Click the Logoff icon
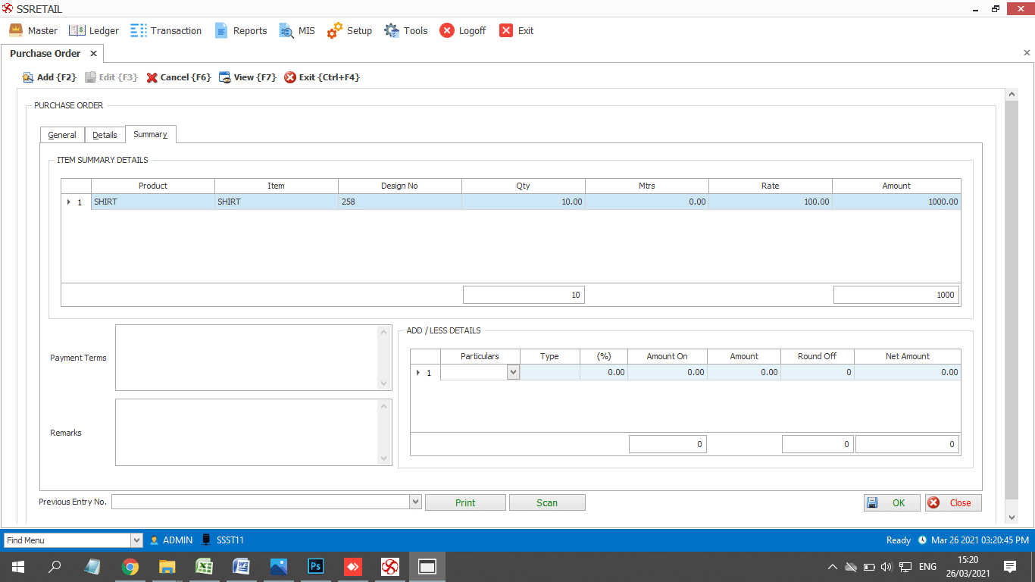 click(448, 30)
